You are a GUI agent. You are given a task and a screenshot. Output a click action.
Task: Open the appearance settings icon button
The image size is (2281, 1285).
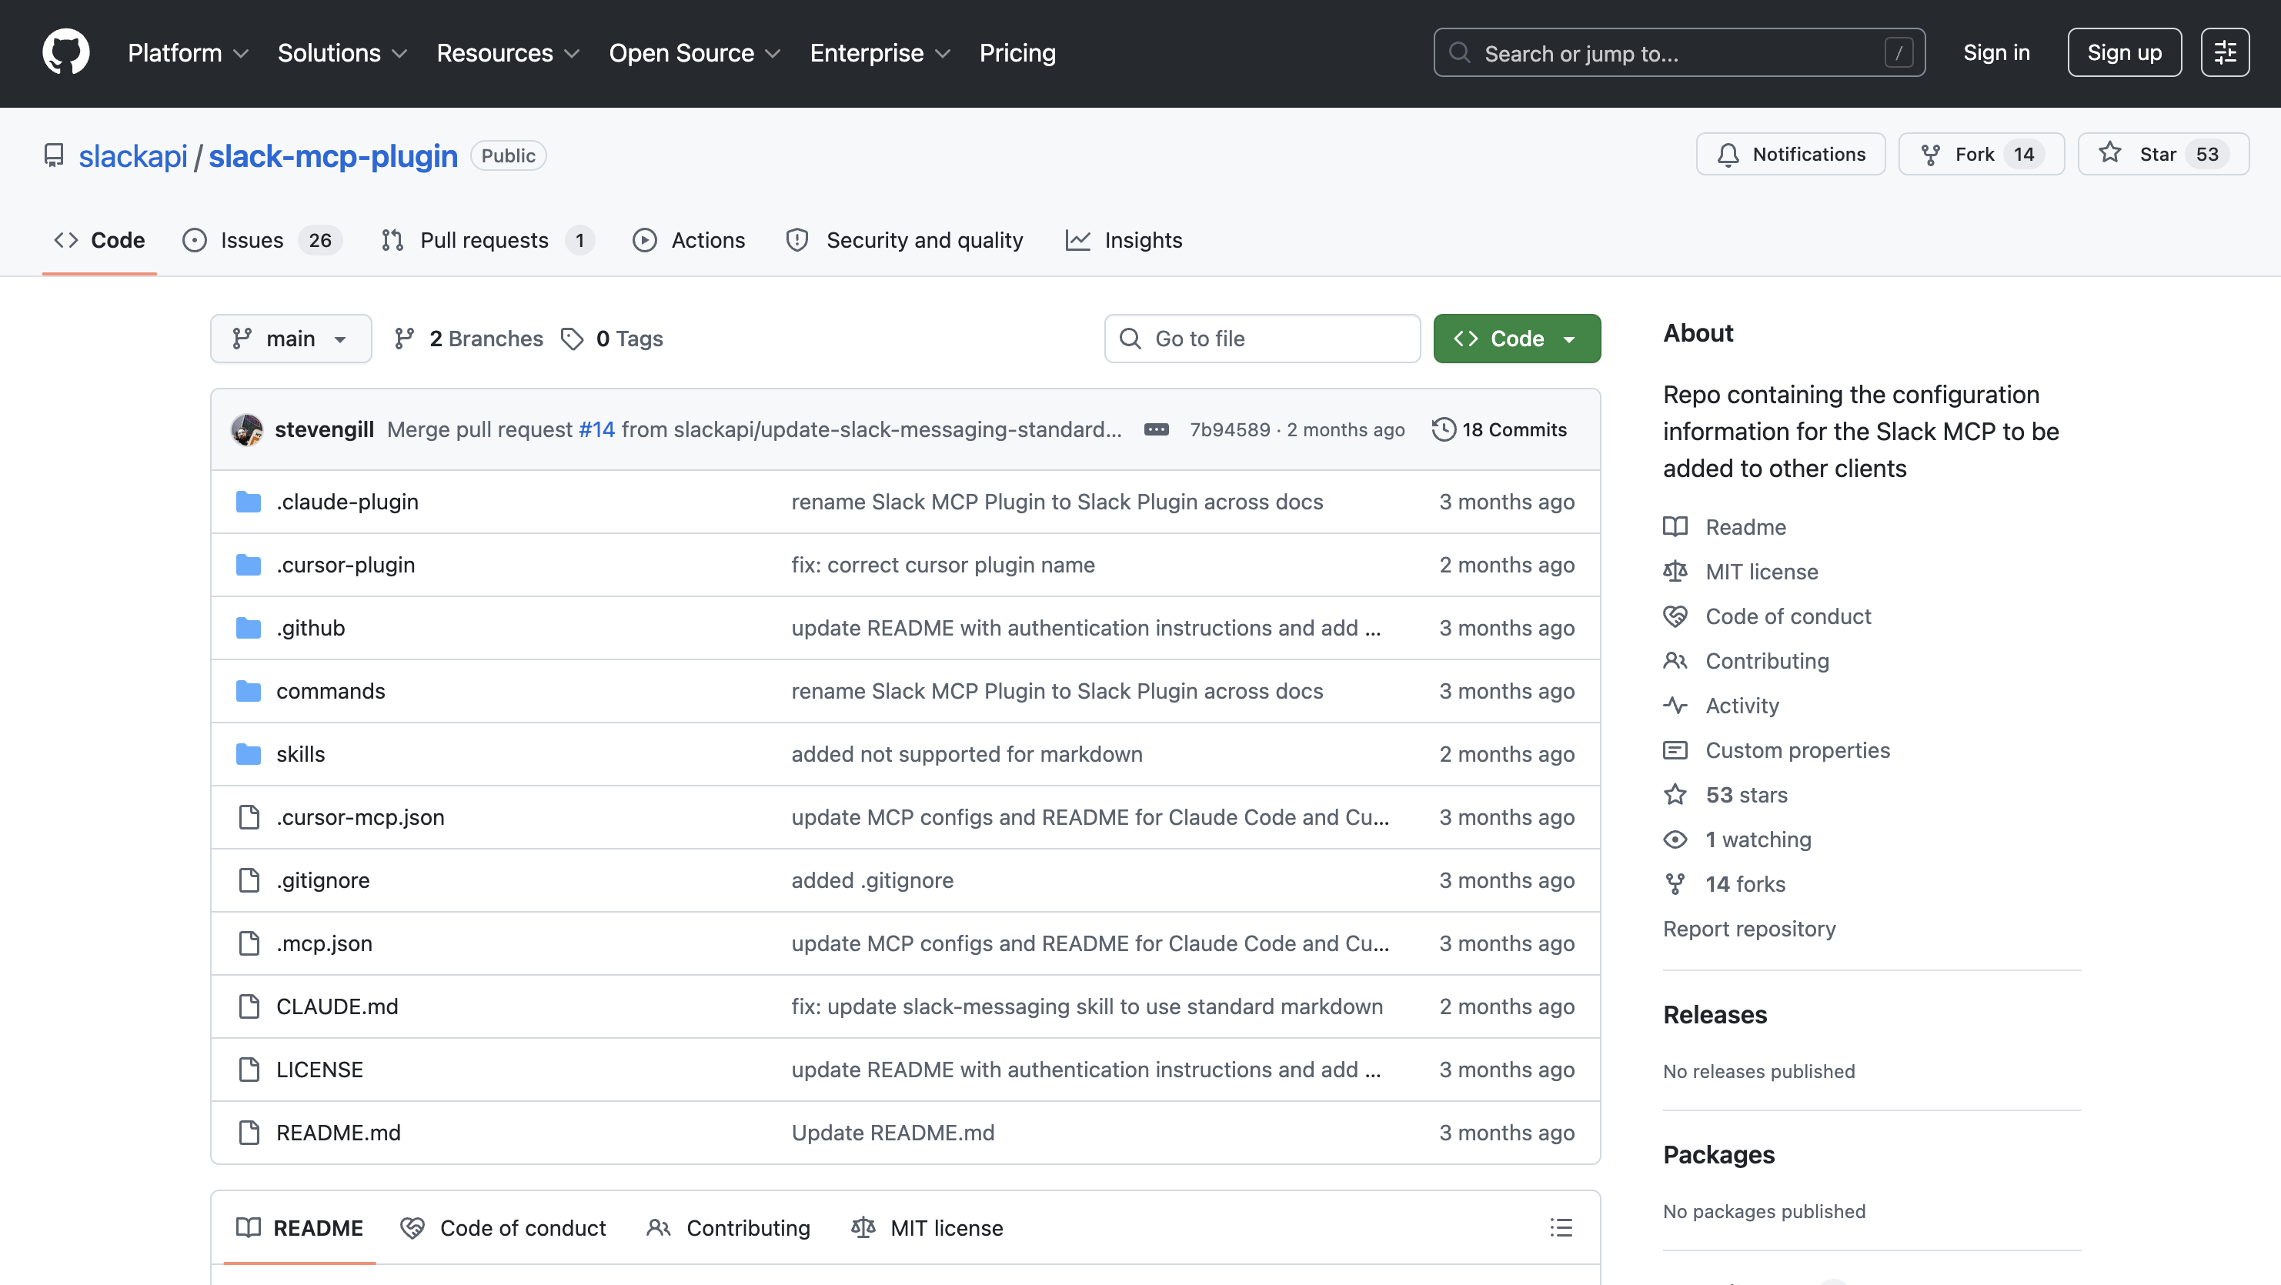coord(2224,53)
